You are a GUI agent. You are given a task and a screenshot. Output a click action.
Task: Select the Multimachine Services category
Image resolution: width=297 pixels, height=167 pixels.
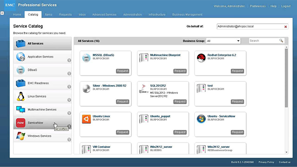pyautogui.click(x=42, y=110)
